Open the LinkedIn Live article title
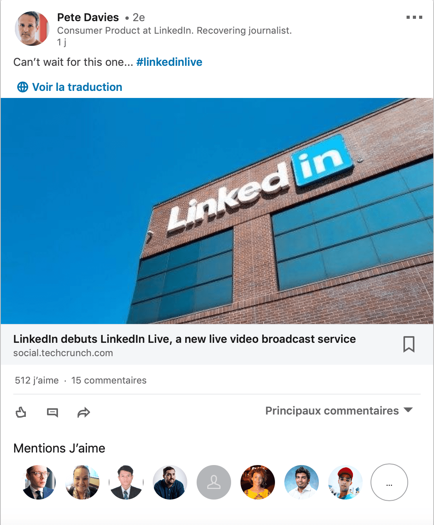 point(184,339)
